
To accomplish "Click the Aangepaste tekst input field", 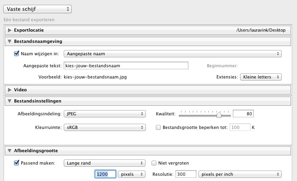I will tap(125, 66).
